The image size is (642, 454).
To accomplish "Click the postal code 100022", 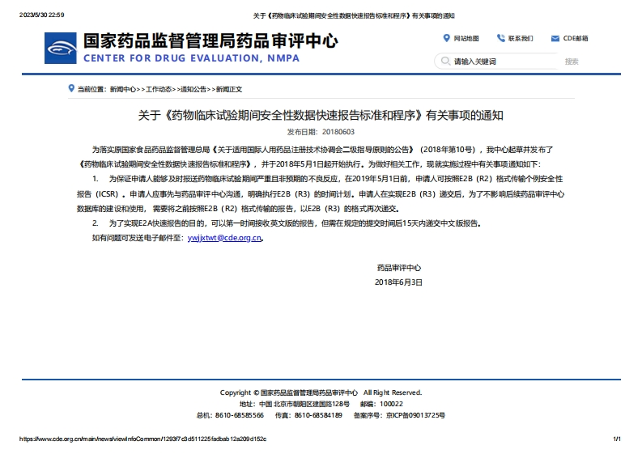I will pos(391,404).
